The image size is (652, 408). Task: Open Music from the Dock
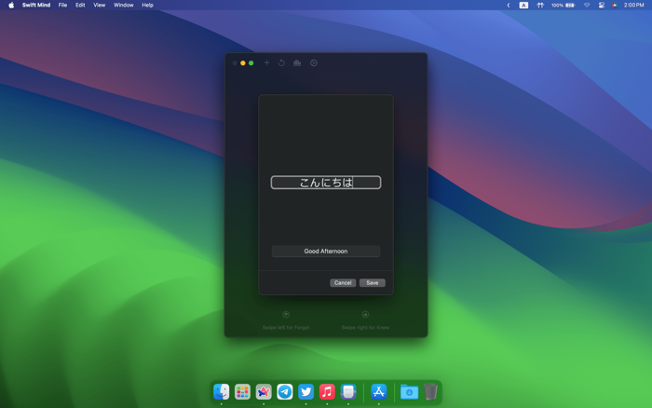(x=327, y=392)
